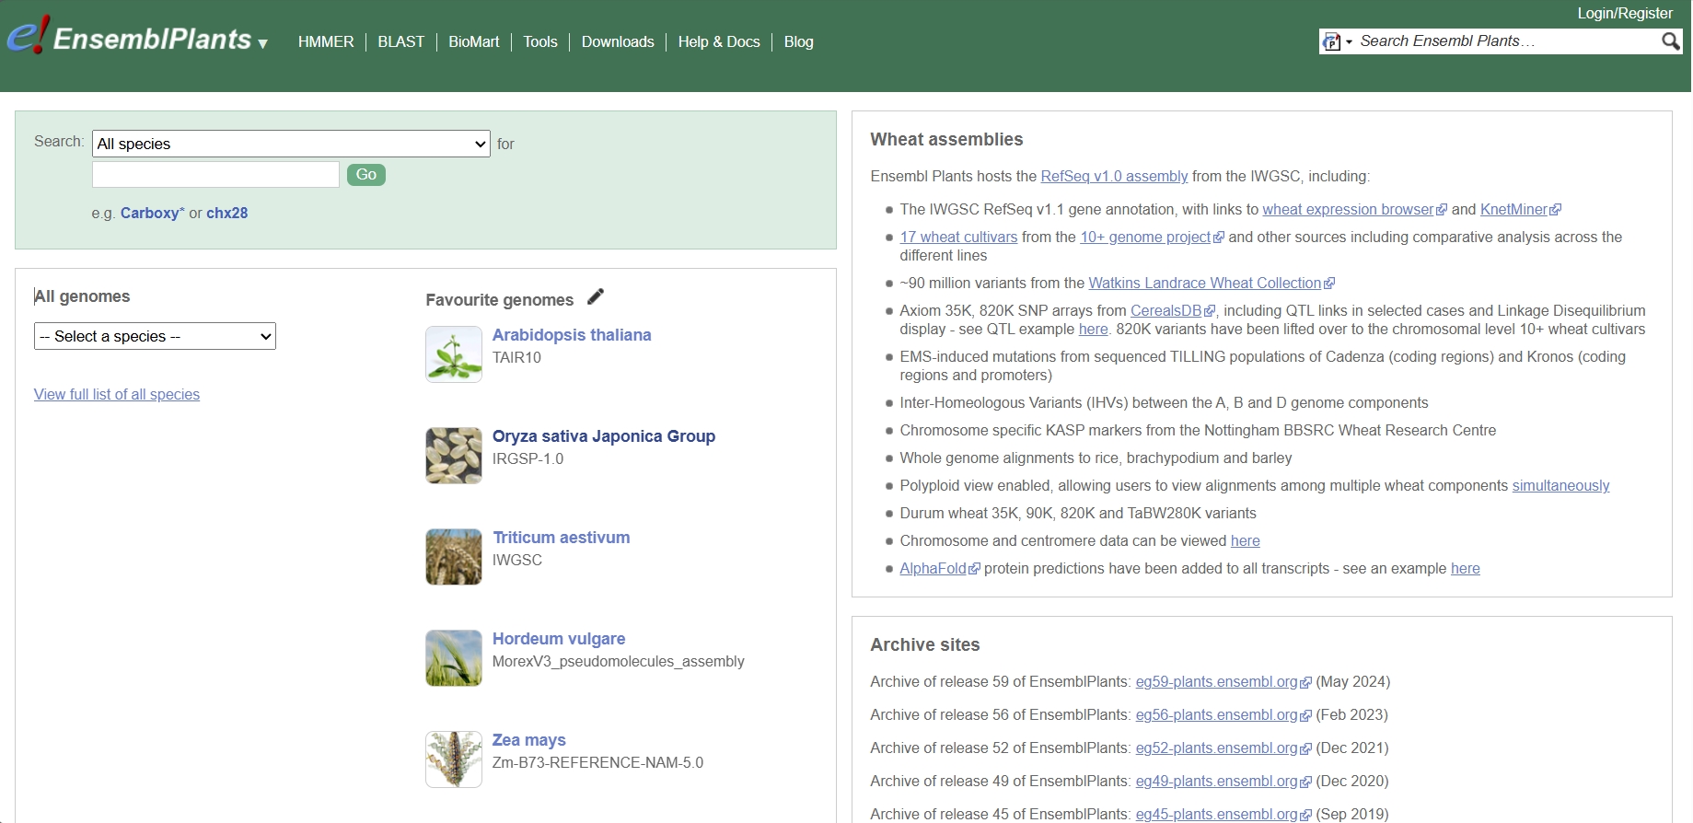1693x823 pixels.
Task: Click external-link icon after eg59-plants archive
Action: click(x=1305, y=682)
